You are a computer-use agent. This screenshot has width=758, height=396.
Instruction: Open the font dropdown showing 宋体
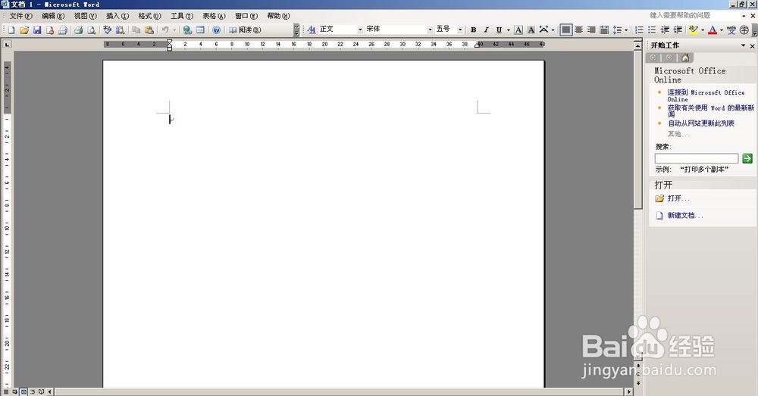click(430, 30)
